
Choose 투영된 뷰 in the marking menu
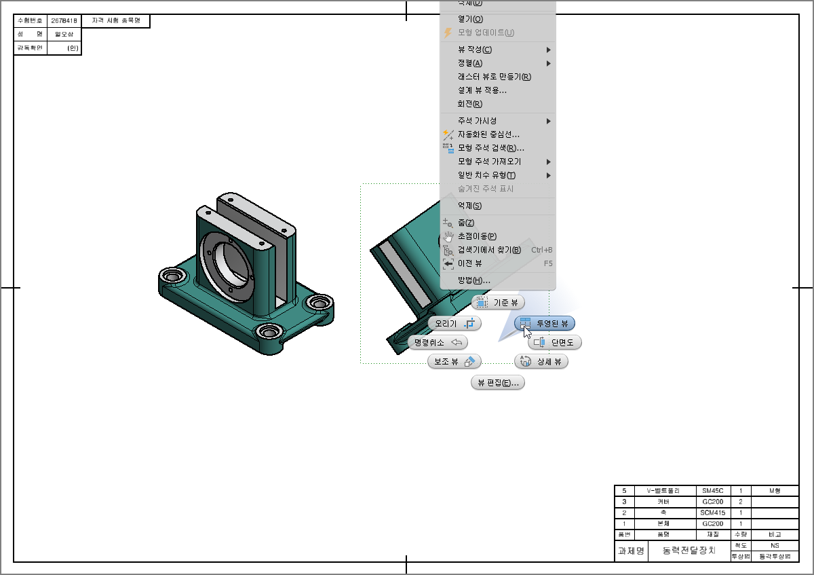pos(545,323)
